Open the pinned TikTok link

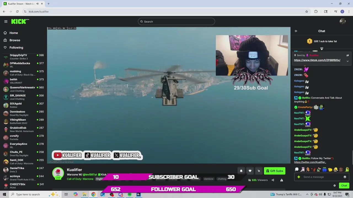[x=317, y=60]
